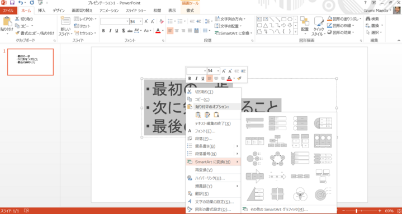
Task: Open Section (セクション) dropdown
Action: pyautogui.click(x=85, y=34)
